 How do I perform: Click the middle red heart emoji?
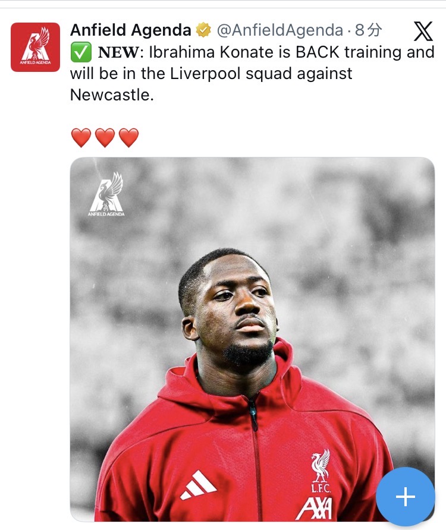pyautogui.click(x=105, y=138)
